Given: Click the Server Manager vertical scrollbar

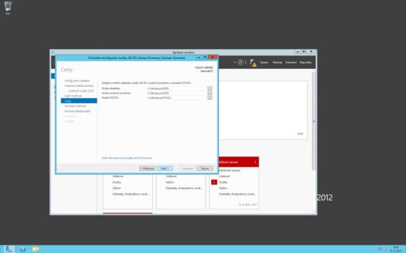Looking at the screenshot, I should point(314,121).
